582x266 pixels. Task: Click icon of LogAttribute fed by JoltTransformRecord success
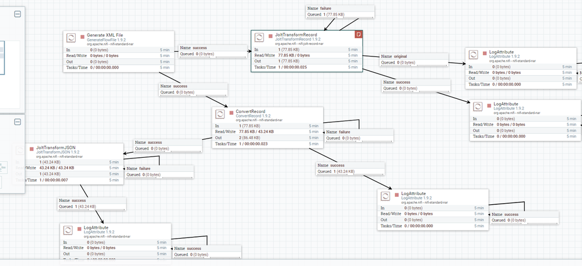point(478,107)
